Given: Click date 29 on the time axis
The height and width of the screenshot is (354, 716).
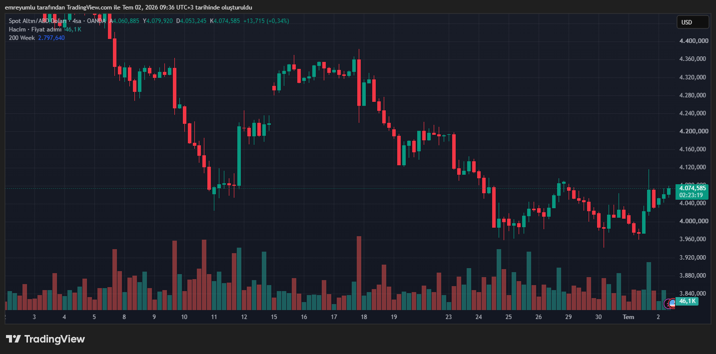Looking at the screenshot, I should point(569,317).
